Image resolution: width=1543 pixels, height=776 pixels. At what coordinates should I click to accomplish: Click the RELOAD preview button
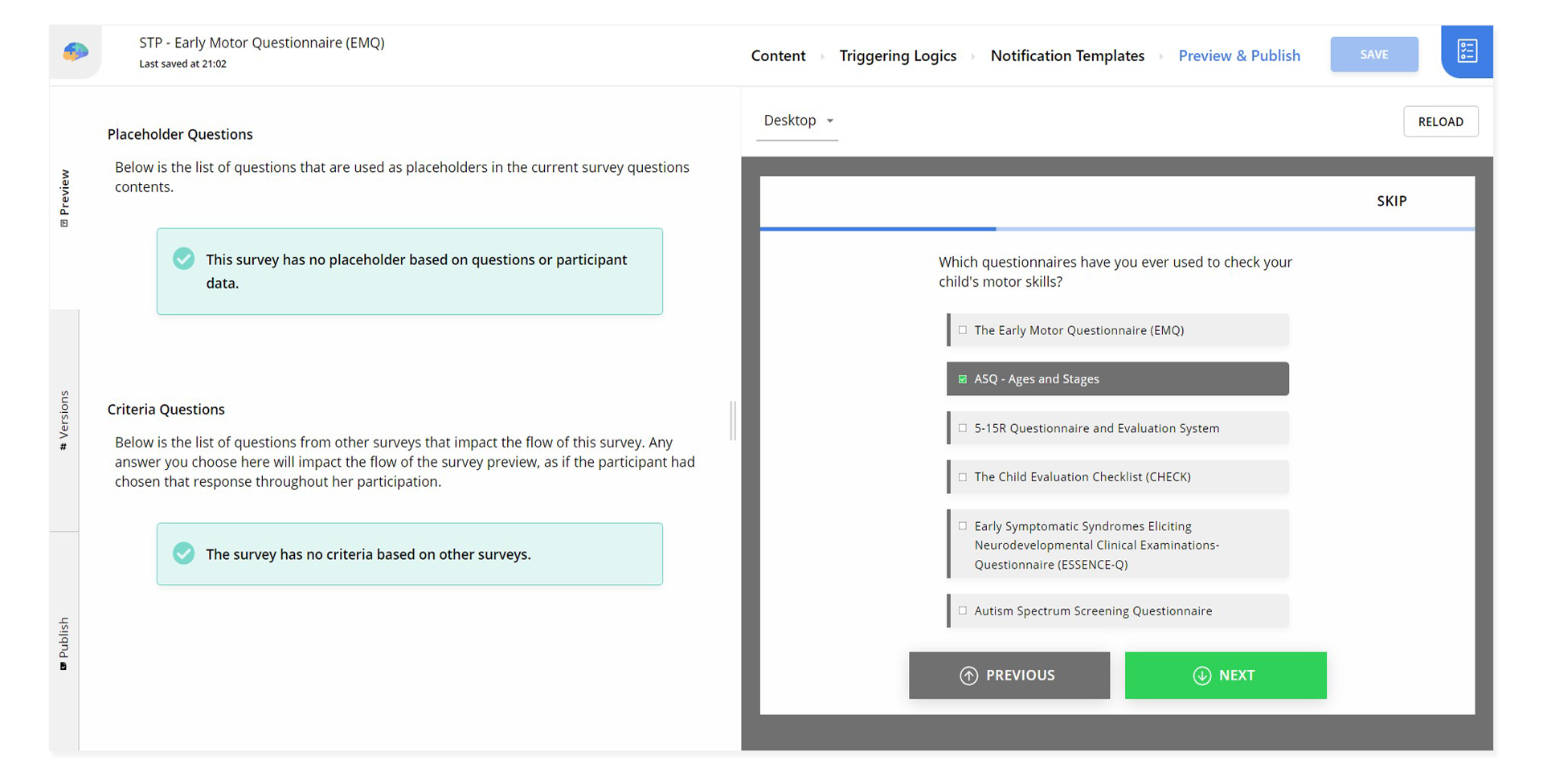tap(1440, 121)
